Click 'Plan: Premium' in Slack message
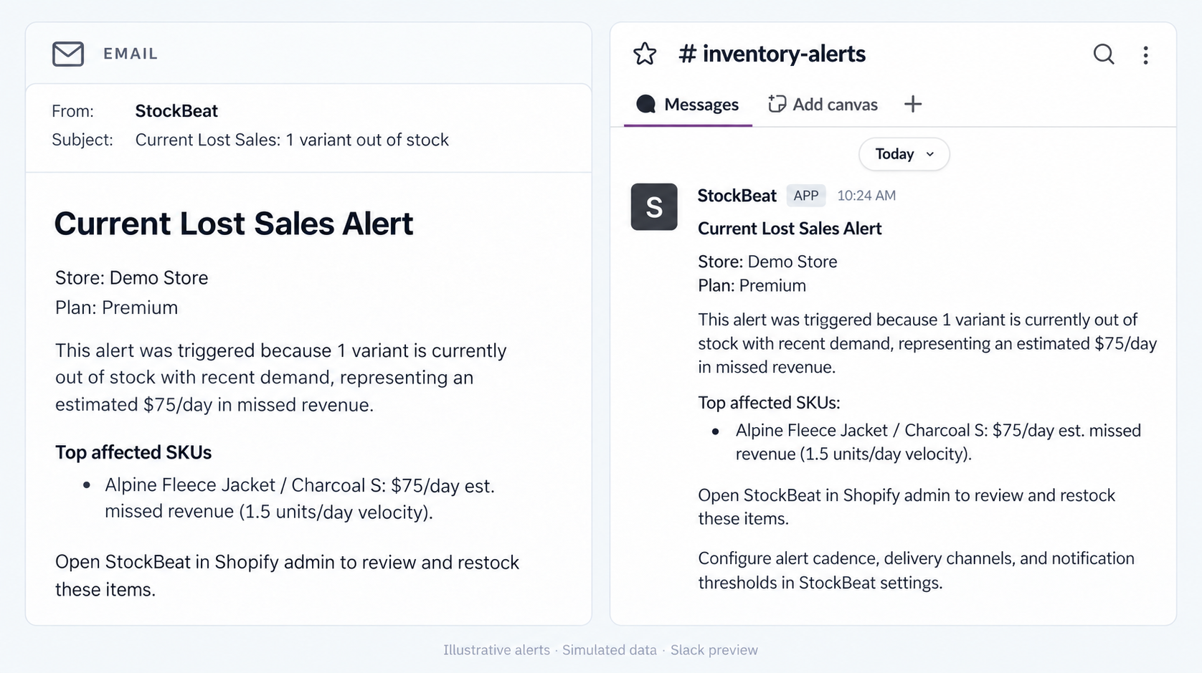The width and height of the screenshot is (1202, 673). (752, 286)
